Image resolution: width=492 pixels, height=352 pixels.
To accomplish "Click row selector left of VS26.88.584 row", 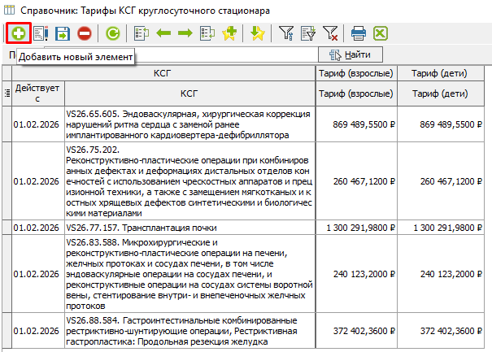I will tap(7, 331).
